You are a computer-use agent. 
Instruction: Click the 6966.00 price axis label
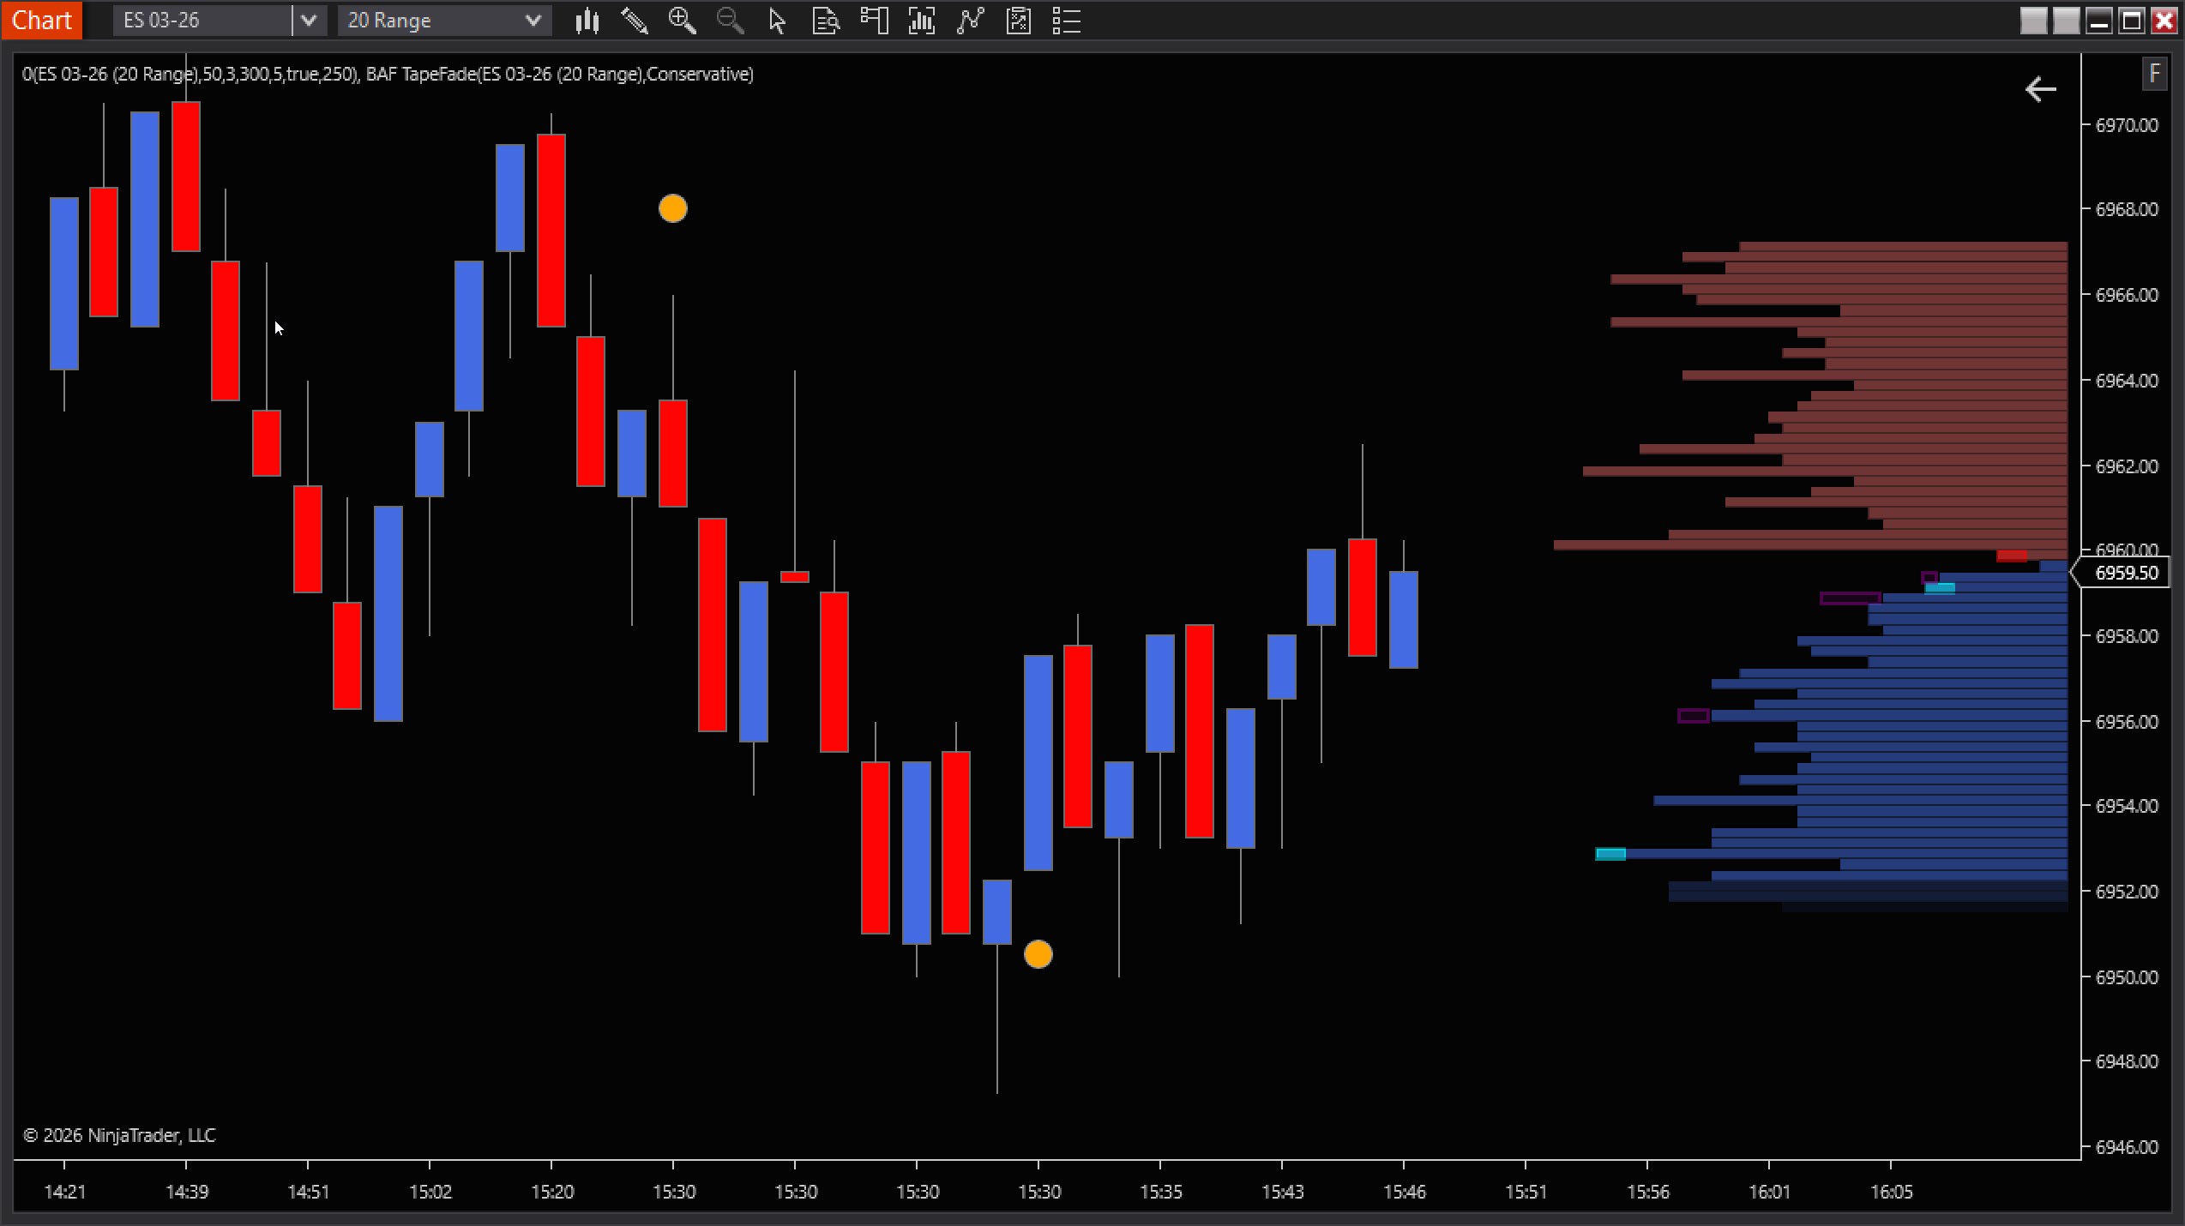[x=2127, y=295]
